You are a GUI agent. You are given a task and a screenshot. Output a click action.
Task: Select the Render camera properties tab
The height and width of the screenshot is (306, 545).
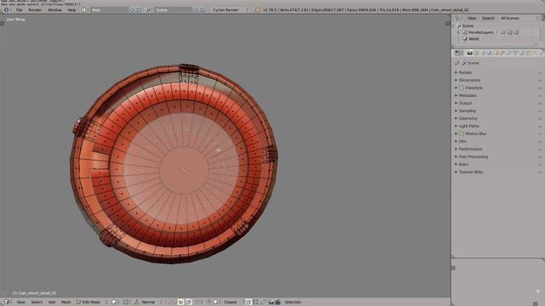469,53
